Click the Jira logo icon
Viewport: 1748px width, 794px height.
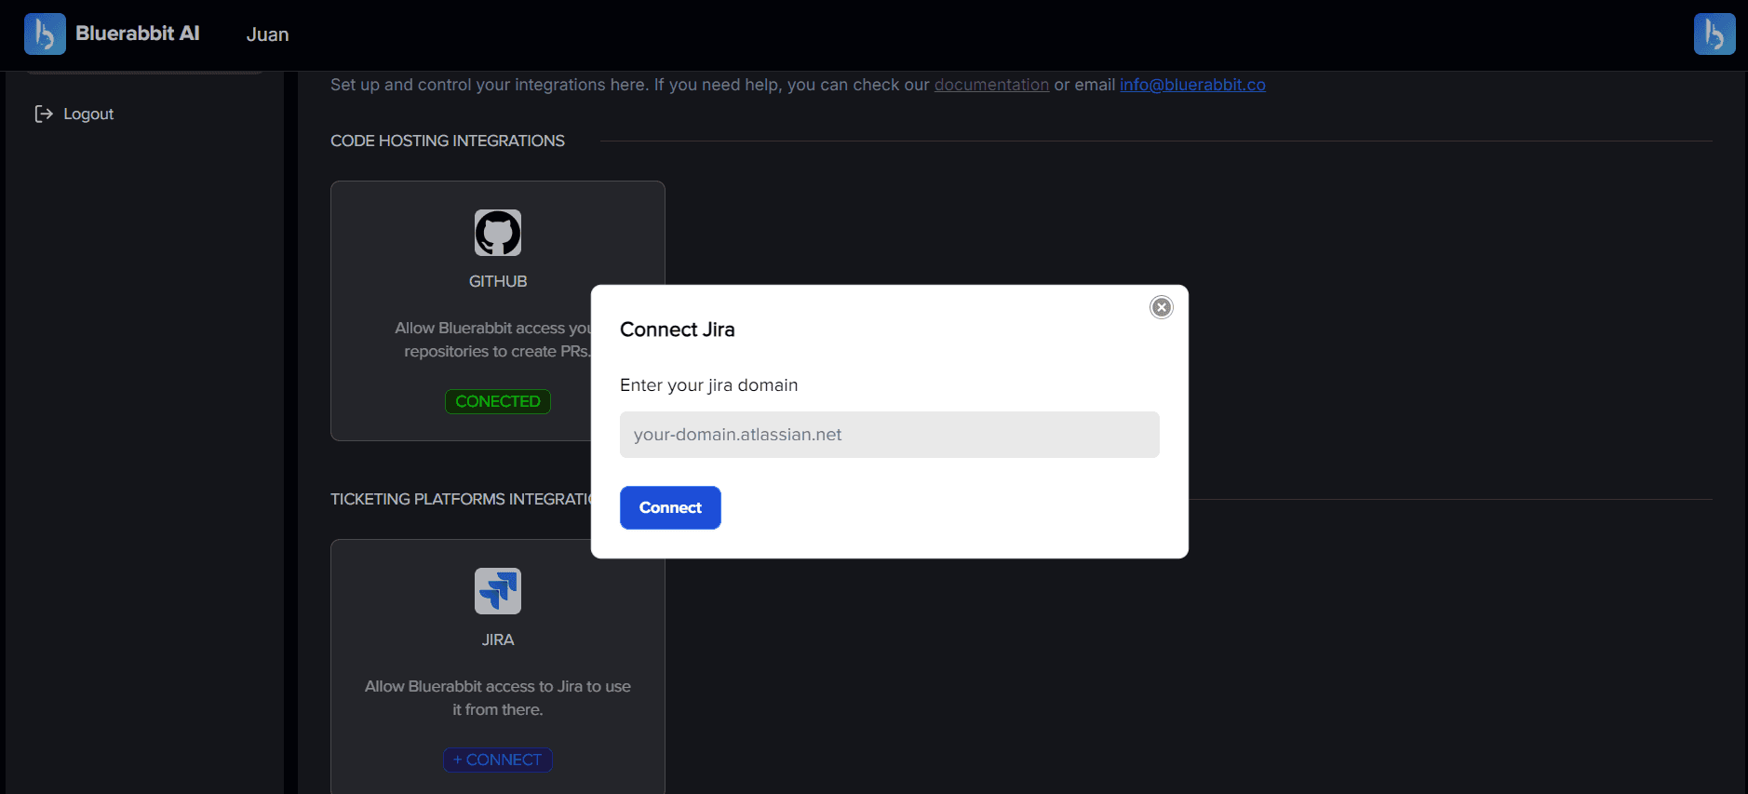[x=498, y=591]
